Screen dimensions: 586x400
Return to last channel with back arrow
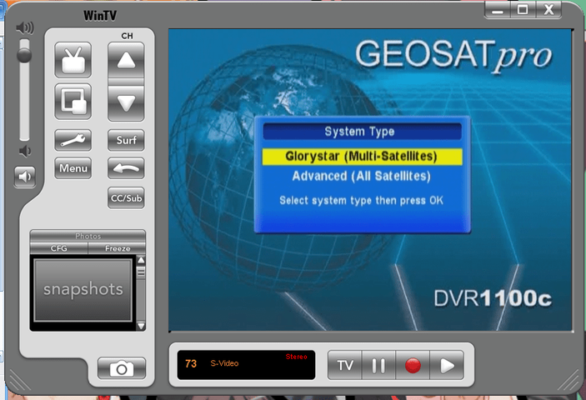tap(126, 168)
